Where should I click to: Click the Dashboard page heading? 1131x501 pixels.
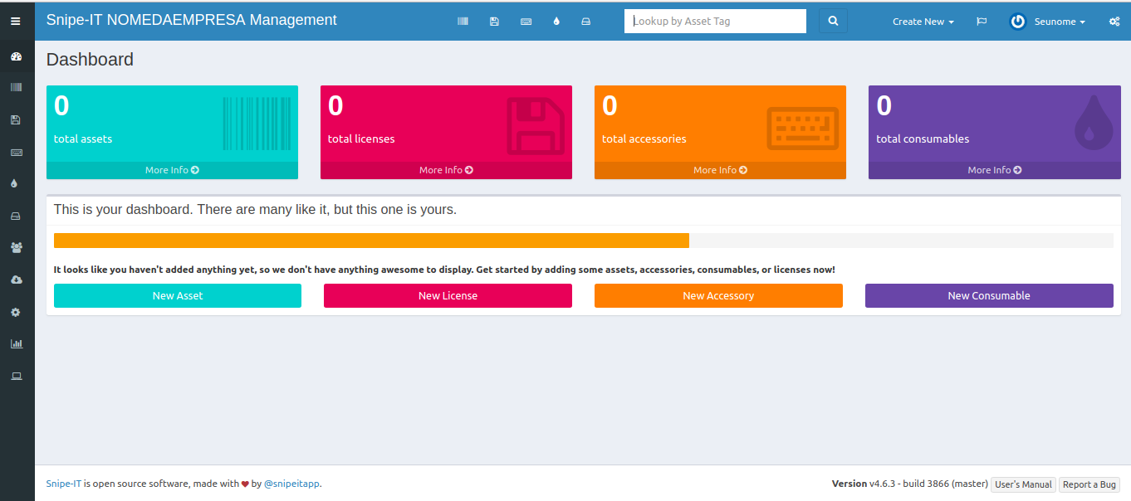point(90,60)
